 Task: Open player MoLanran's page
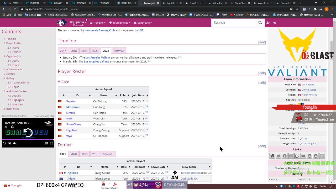tap(73, 107)
